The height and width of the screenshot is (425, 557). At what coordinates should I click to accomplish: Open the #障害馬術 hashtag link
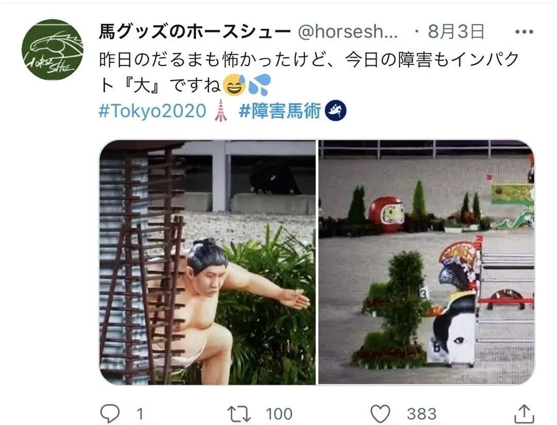[280, 110]
